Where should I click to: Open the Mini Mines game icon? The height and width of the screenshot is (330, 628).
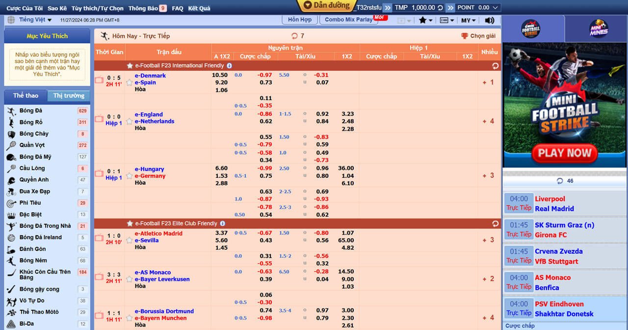pos(598,29)
